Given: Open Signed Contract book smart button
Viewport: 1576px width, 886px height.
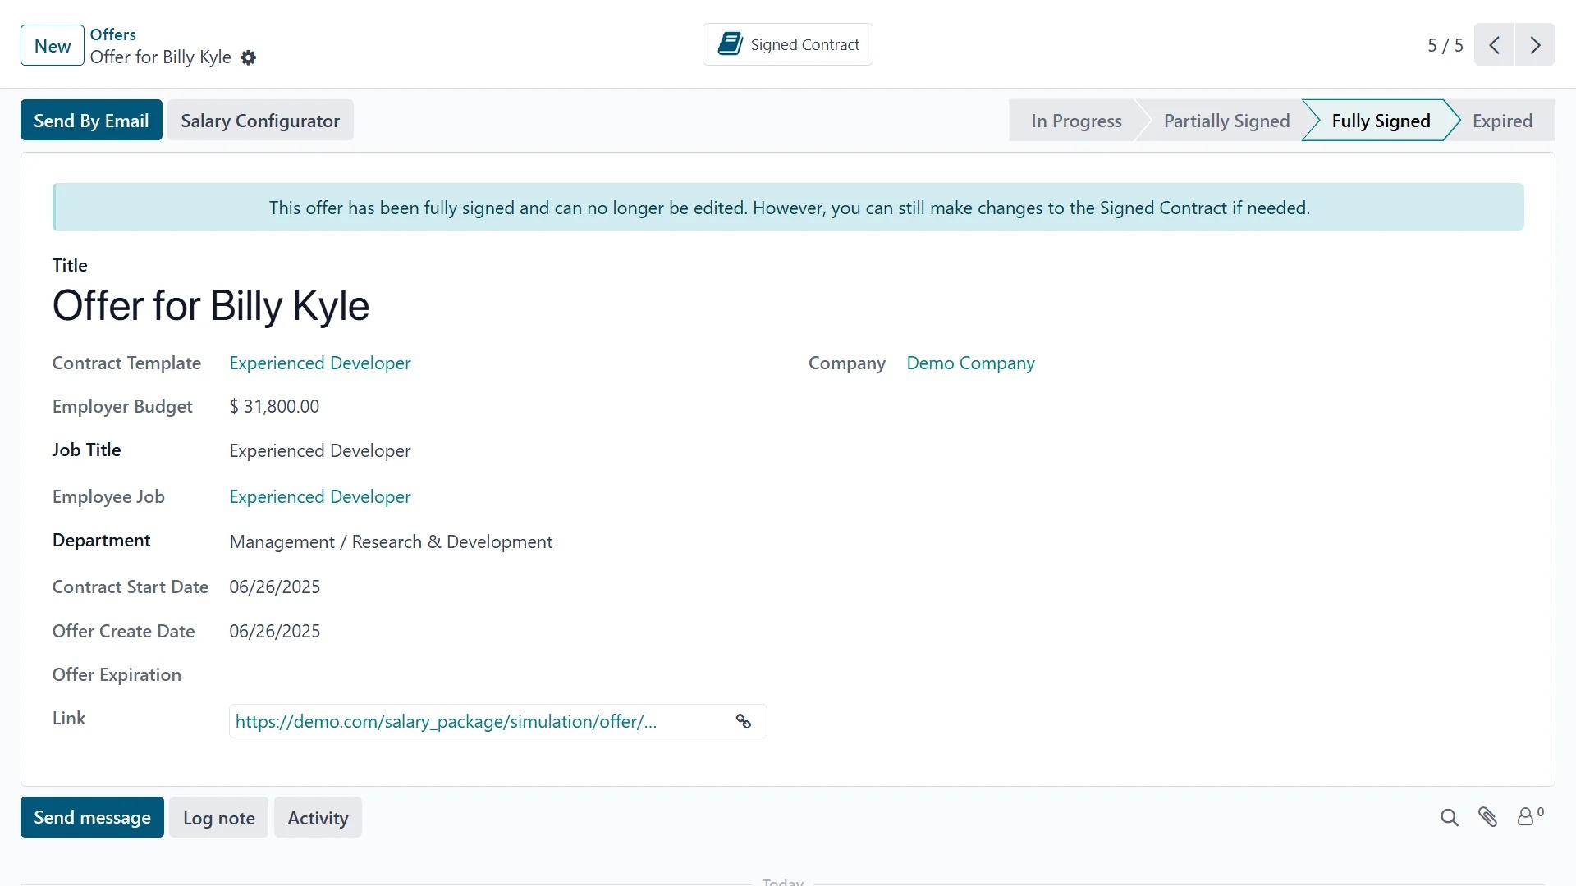Looking at the screenshot, I should (787, 45).
